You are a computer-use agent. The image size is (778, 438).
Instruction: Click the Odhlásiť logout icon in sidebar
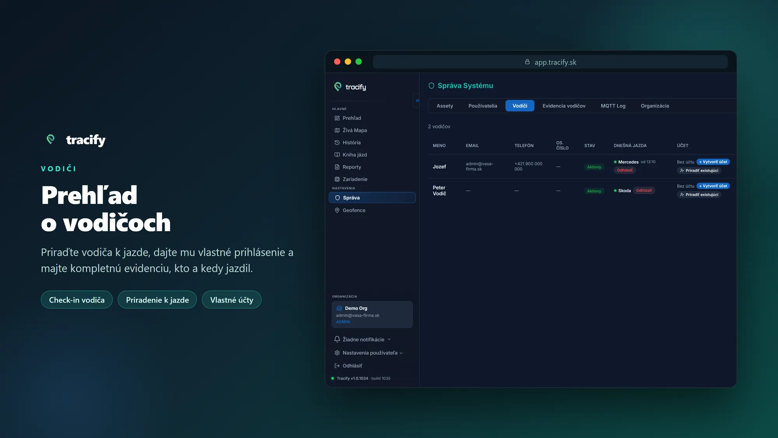337,366
